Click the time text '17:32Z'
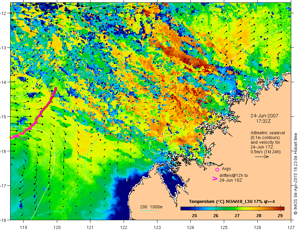This screenshot has height=230, width=298. [x=263, y=121]
